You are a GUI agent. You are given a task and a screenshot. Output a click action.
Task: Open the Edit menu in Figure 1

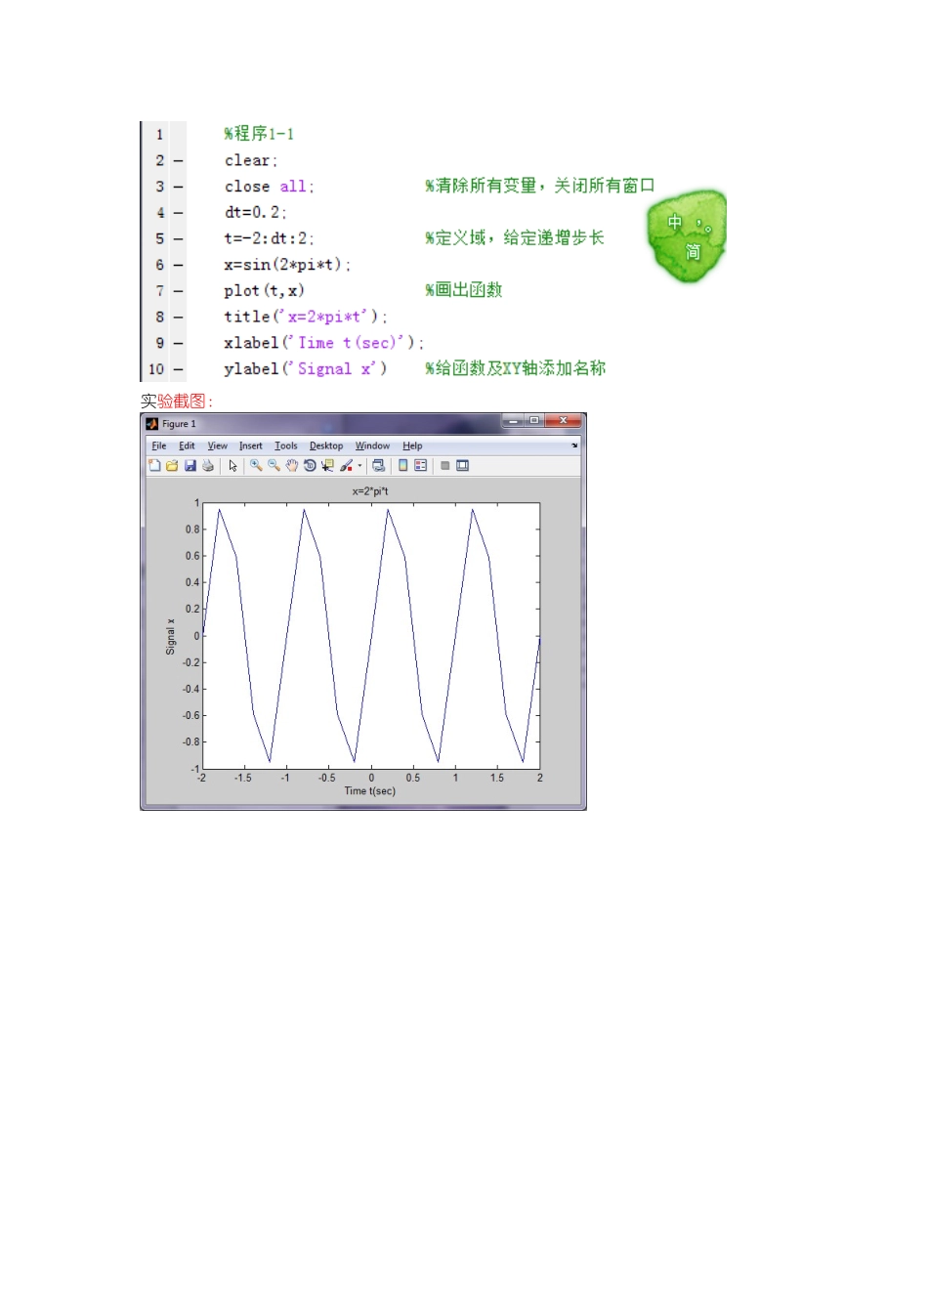tap(187, 445)
